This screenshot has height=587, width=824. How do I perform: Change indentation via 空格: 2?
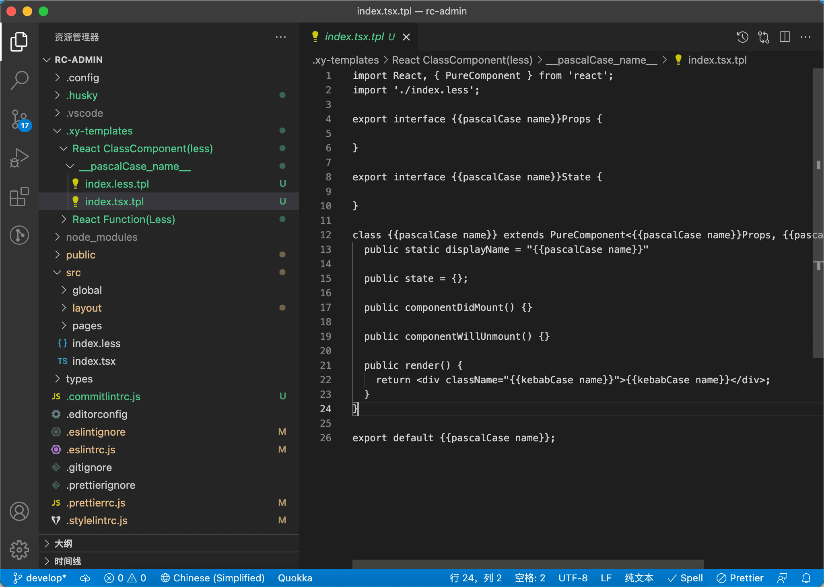tap(530, 578)
